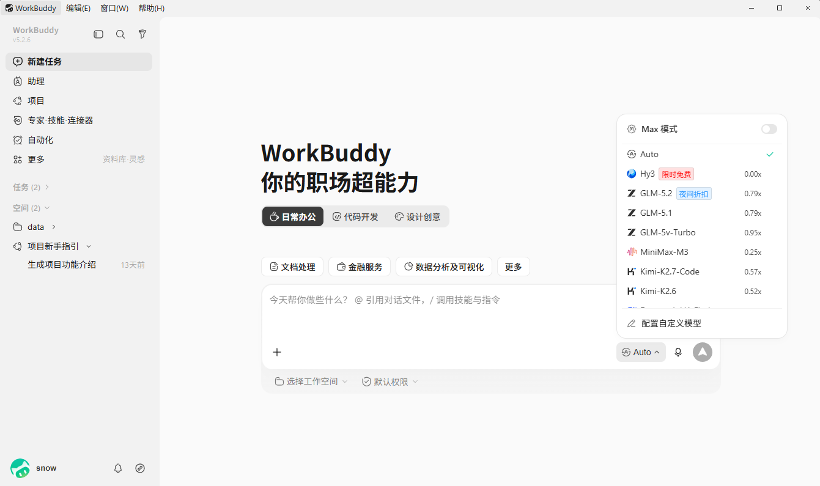
Task: Switch to the 设计创意 tab
Action: coord(418,216)
